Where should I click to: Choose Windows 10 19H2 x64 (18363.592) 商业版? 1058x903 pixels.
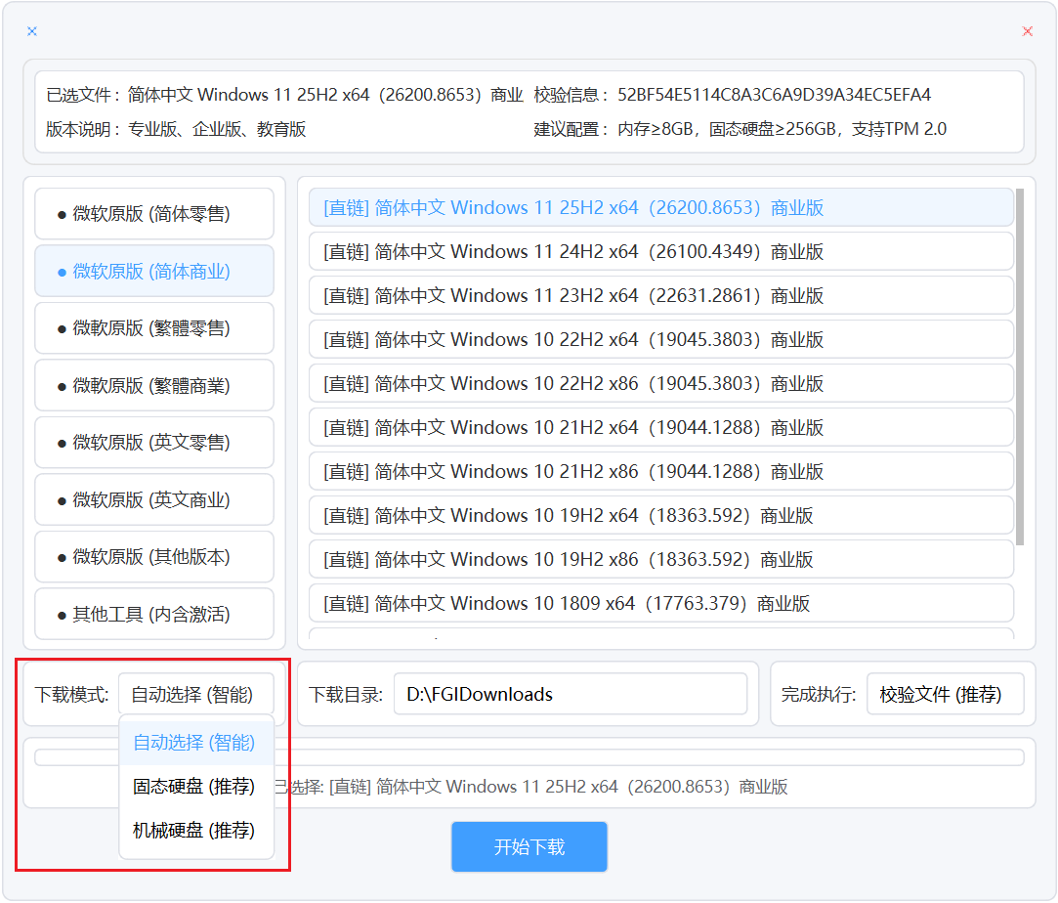(x=661, y=516)
